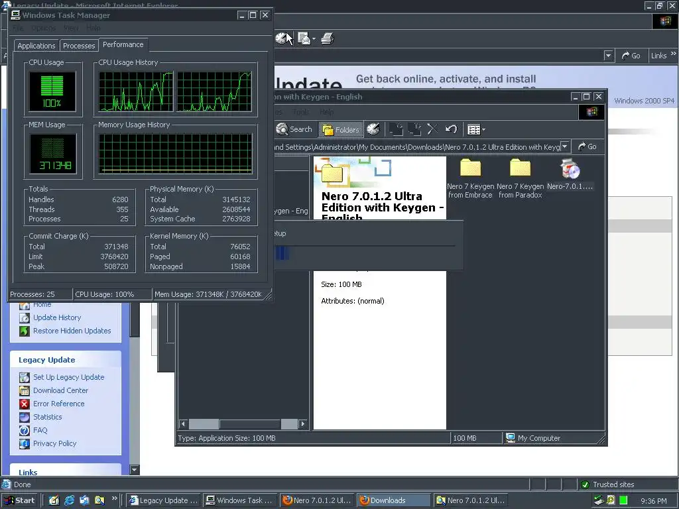Image resolution: width=679 pixels, height=509 pixels.
Task: Click "CPU Usage: 100%" in Task Manager status bar
Action: (104, 294)
